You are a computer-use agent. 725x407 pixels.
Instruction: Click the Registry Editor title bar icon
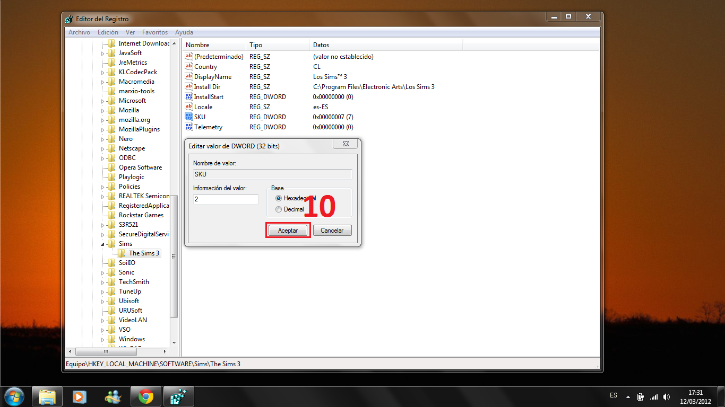pyautogui.click(x=69, y=19)
